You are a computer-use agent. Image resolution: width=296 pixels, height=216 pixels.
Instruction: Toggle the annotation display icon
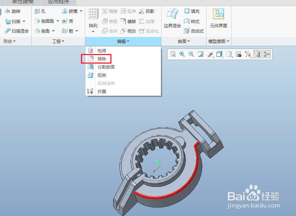coord(257,54)
